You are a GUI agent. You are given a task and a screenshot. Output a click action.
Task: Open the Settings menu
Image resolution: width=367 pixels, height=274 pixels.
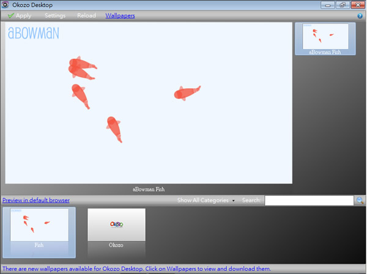pos(55,16)
